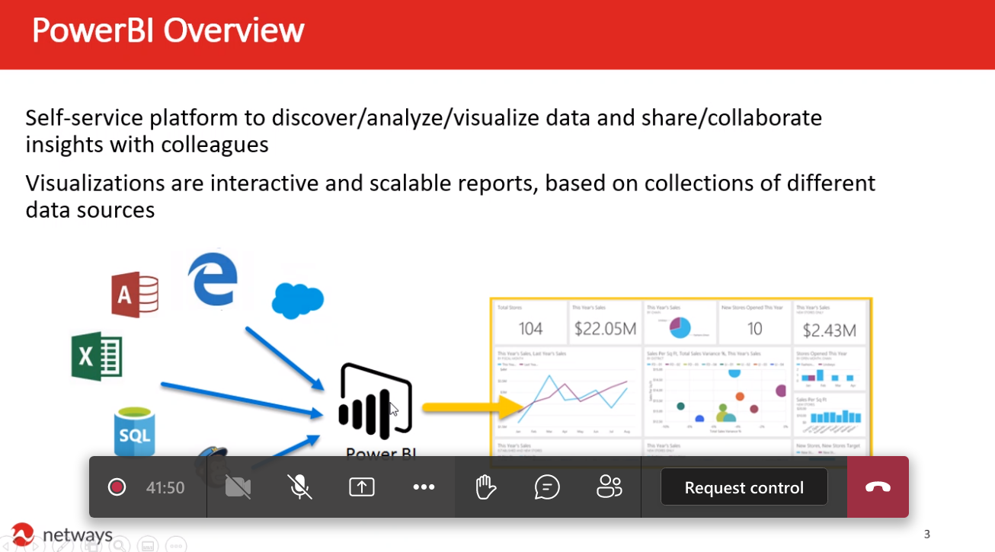
Task: Click the Edge browser icon
Action: [x=214, y=279]
